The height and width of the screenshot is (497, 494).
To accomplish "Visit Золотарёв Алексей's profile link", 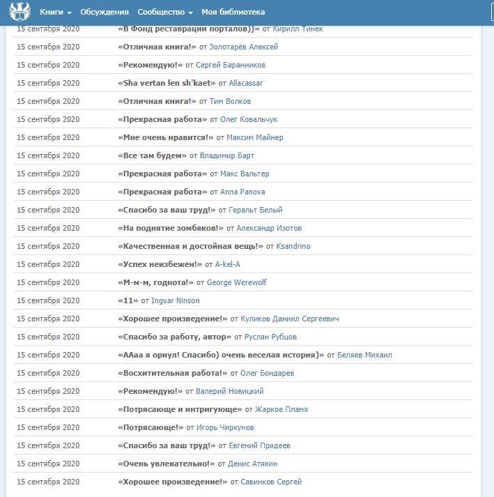I will 243,47.
